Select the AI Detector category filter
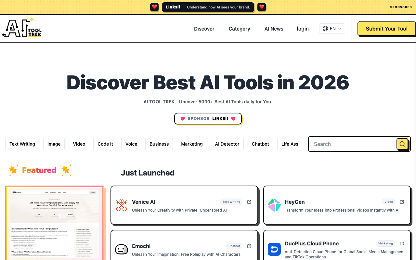The image size is (416, 260). point(227,144)
